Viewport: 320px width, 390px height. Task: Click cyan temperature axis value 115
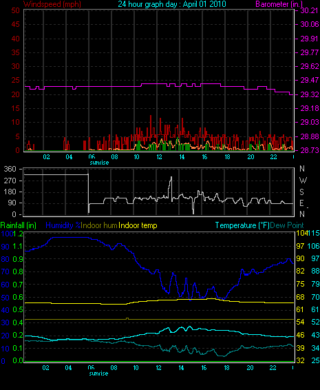click(x=314, y=234)
